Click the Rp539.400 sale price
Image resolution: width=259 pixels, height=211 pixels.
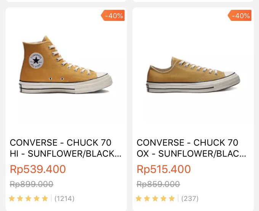coord(38,169)
